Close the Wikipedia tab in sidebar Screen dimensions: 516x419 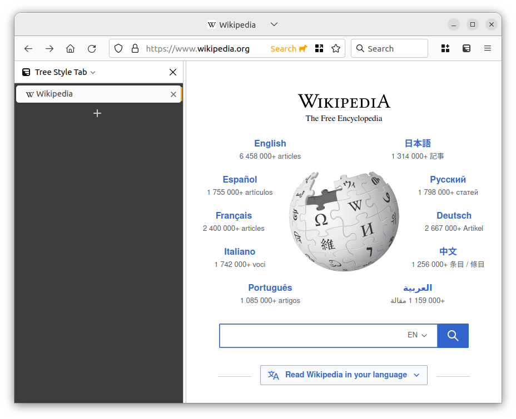click(173, 94)
